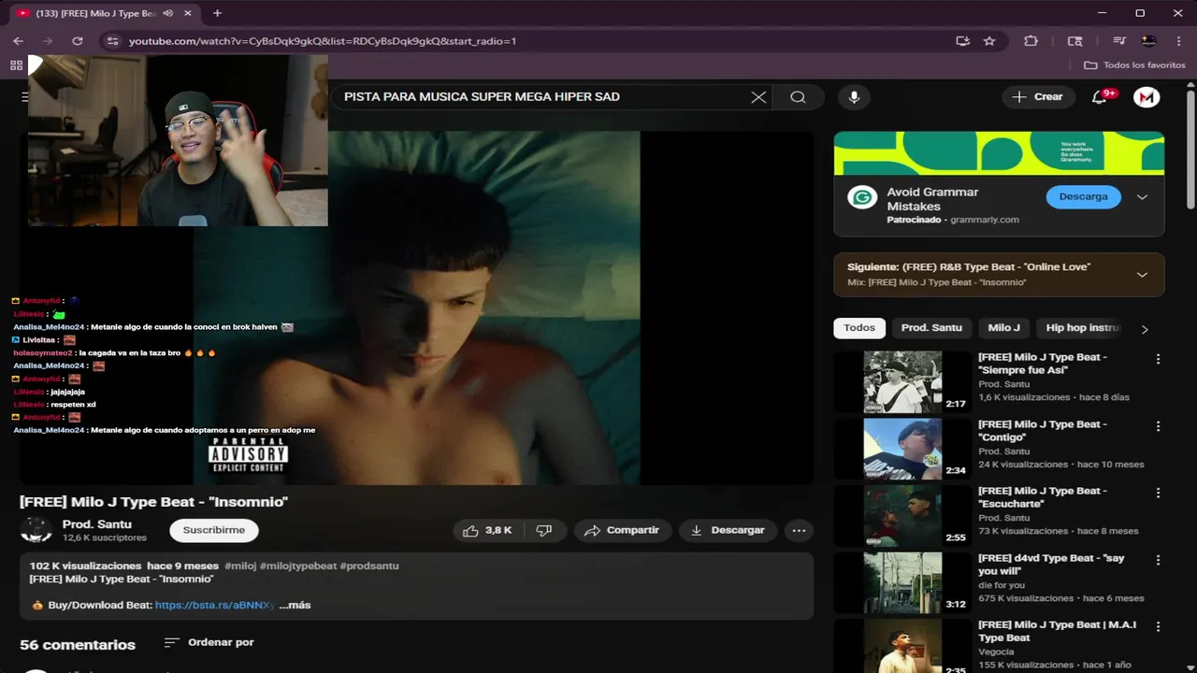This screenshot has width=1197, height=673.
Task: Open YouTube notifications bell
Action: pyautogui.click(x=1100, y=97)
